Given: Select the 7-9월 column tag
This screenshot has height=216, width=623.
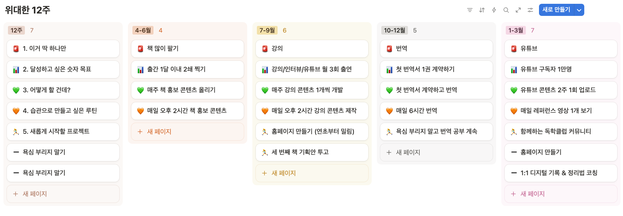Looking at the screenshot, I should (267, 30).
